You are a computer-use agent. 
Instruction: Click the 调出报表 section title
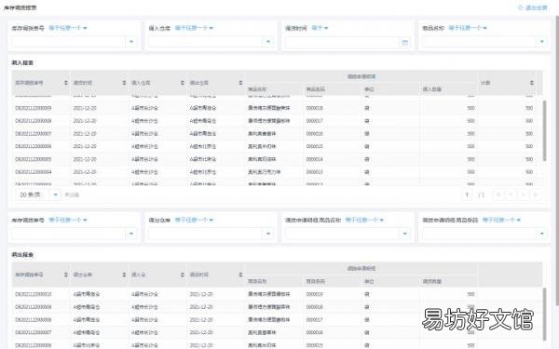click(x=22, y=255)
